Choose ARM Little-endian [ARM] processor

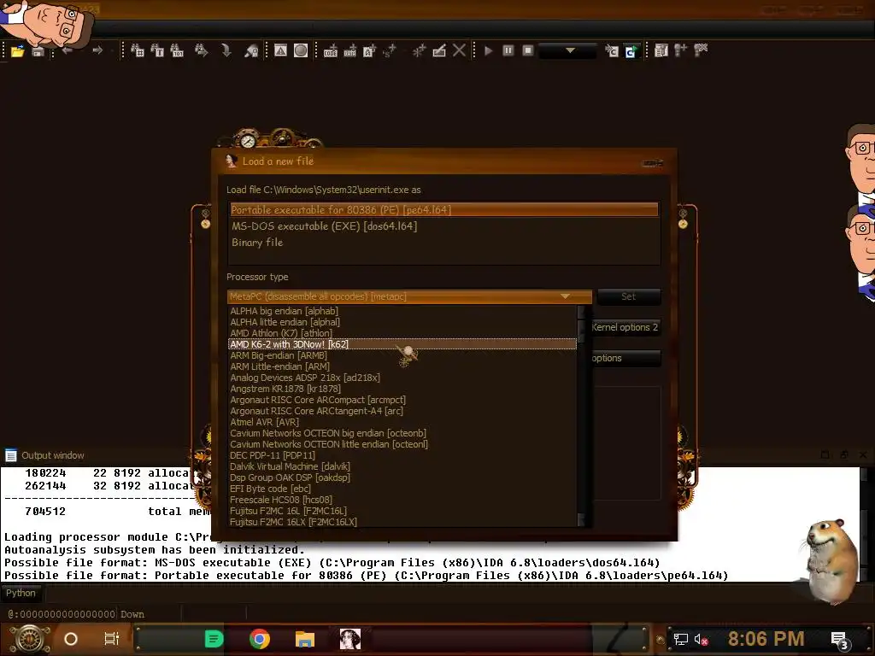[402, 366]
